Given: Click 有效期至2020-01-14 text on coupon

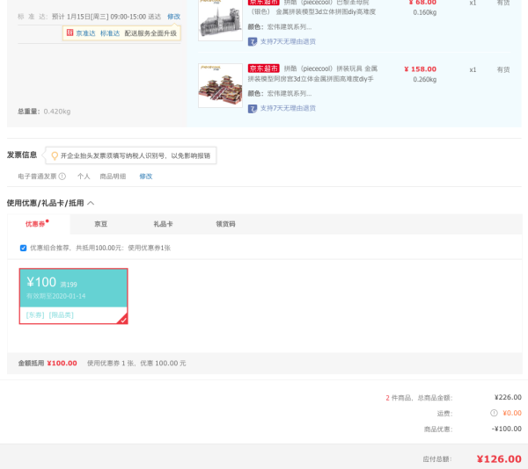Looking at the screenshot, I should click(56, 296).
